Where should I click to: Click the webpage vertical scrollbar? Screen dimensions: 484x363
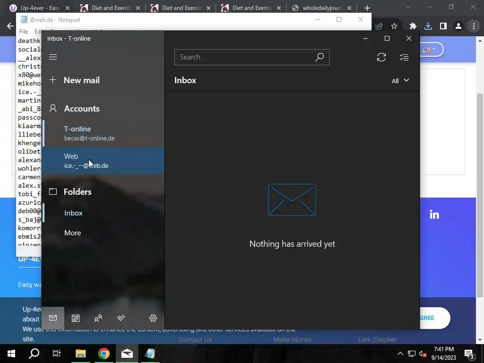(480, 195)
